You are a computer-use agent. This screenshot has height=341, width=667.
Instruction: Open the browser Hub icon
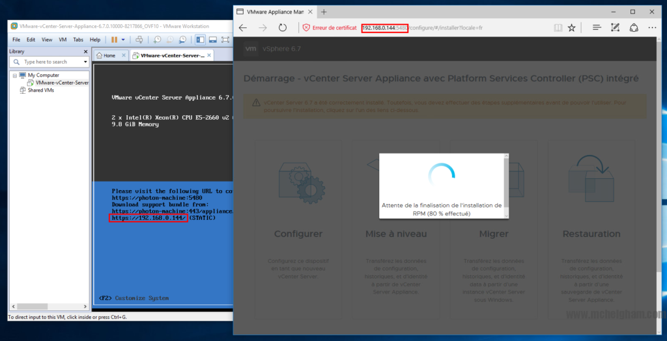point(597,28)
